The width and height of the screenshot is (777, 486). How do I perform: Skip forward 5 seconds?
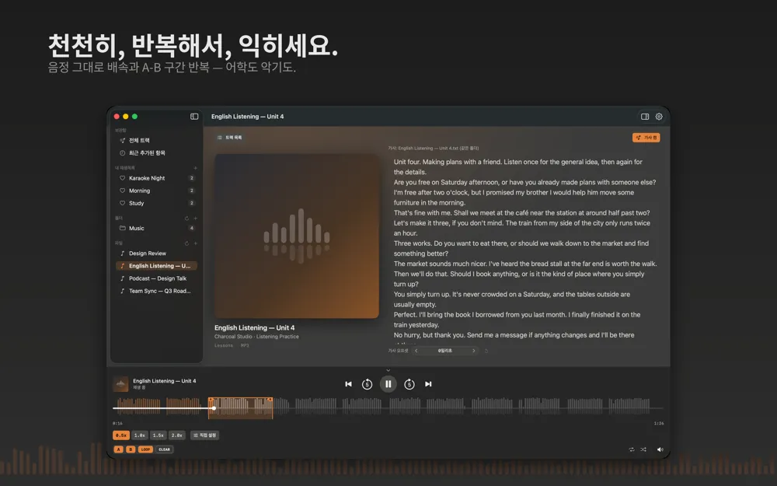point(409,384)
